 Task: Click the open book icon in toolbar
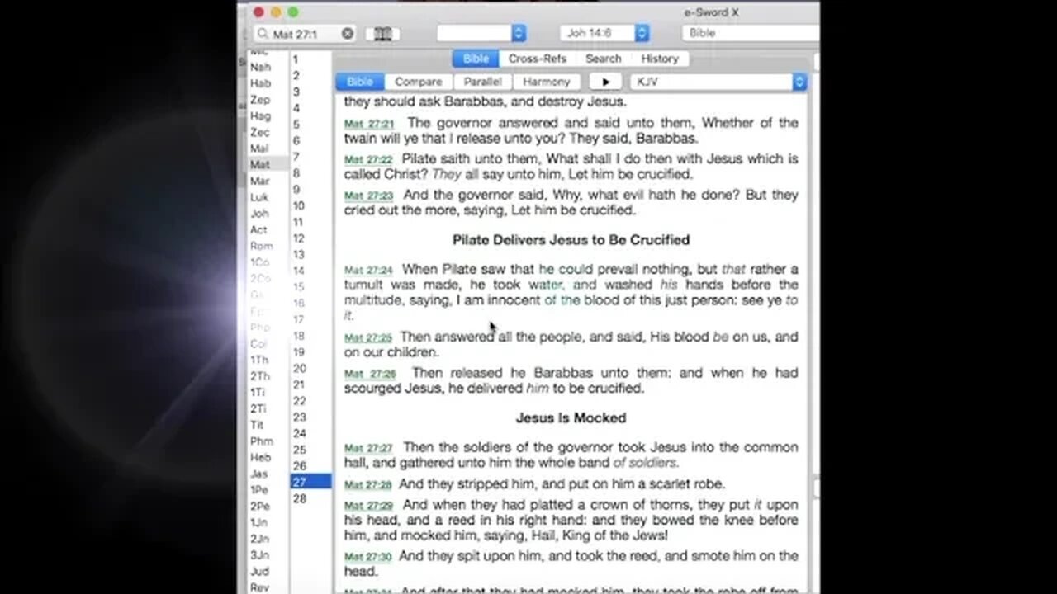point(382,34)
